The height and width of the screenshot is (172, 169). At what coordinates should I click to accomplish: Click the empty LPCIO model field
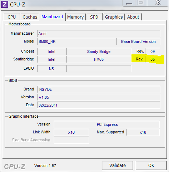pyautogui.click(x=99, y=69)
